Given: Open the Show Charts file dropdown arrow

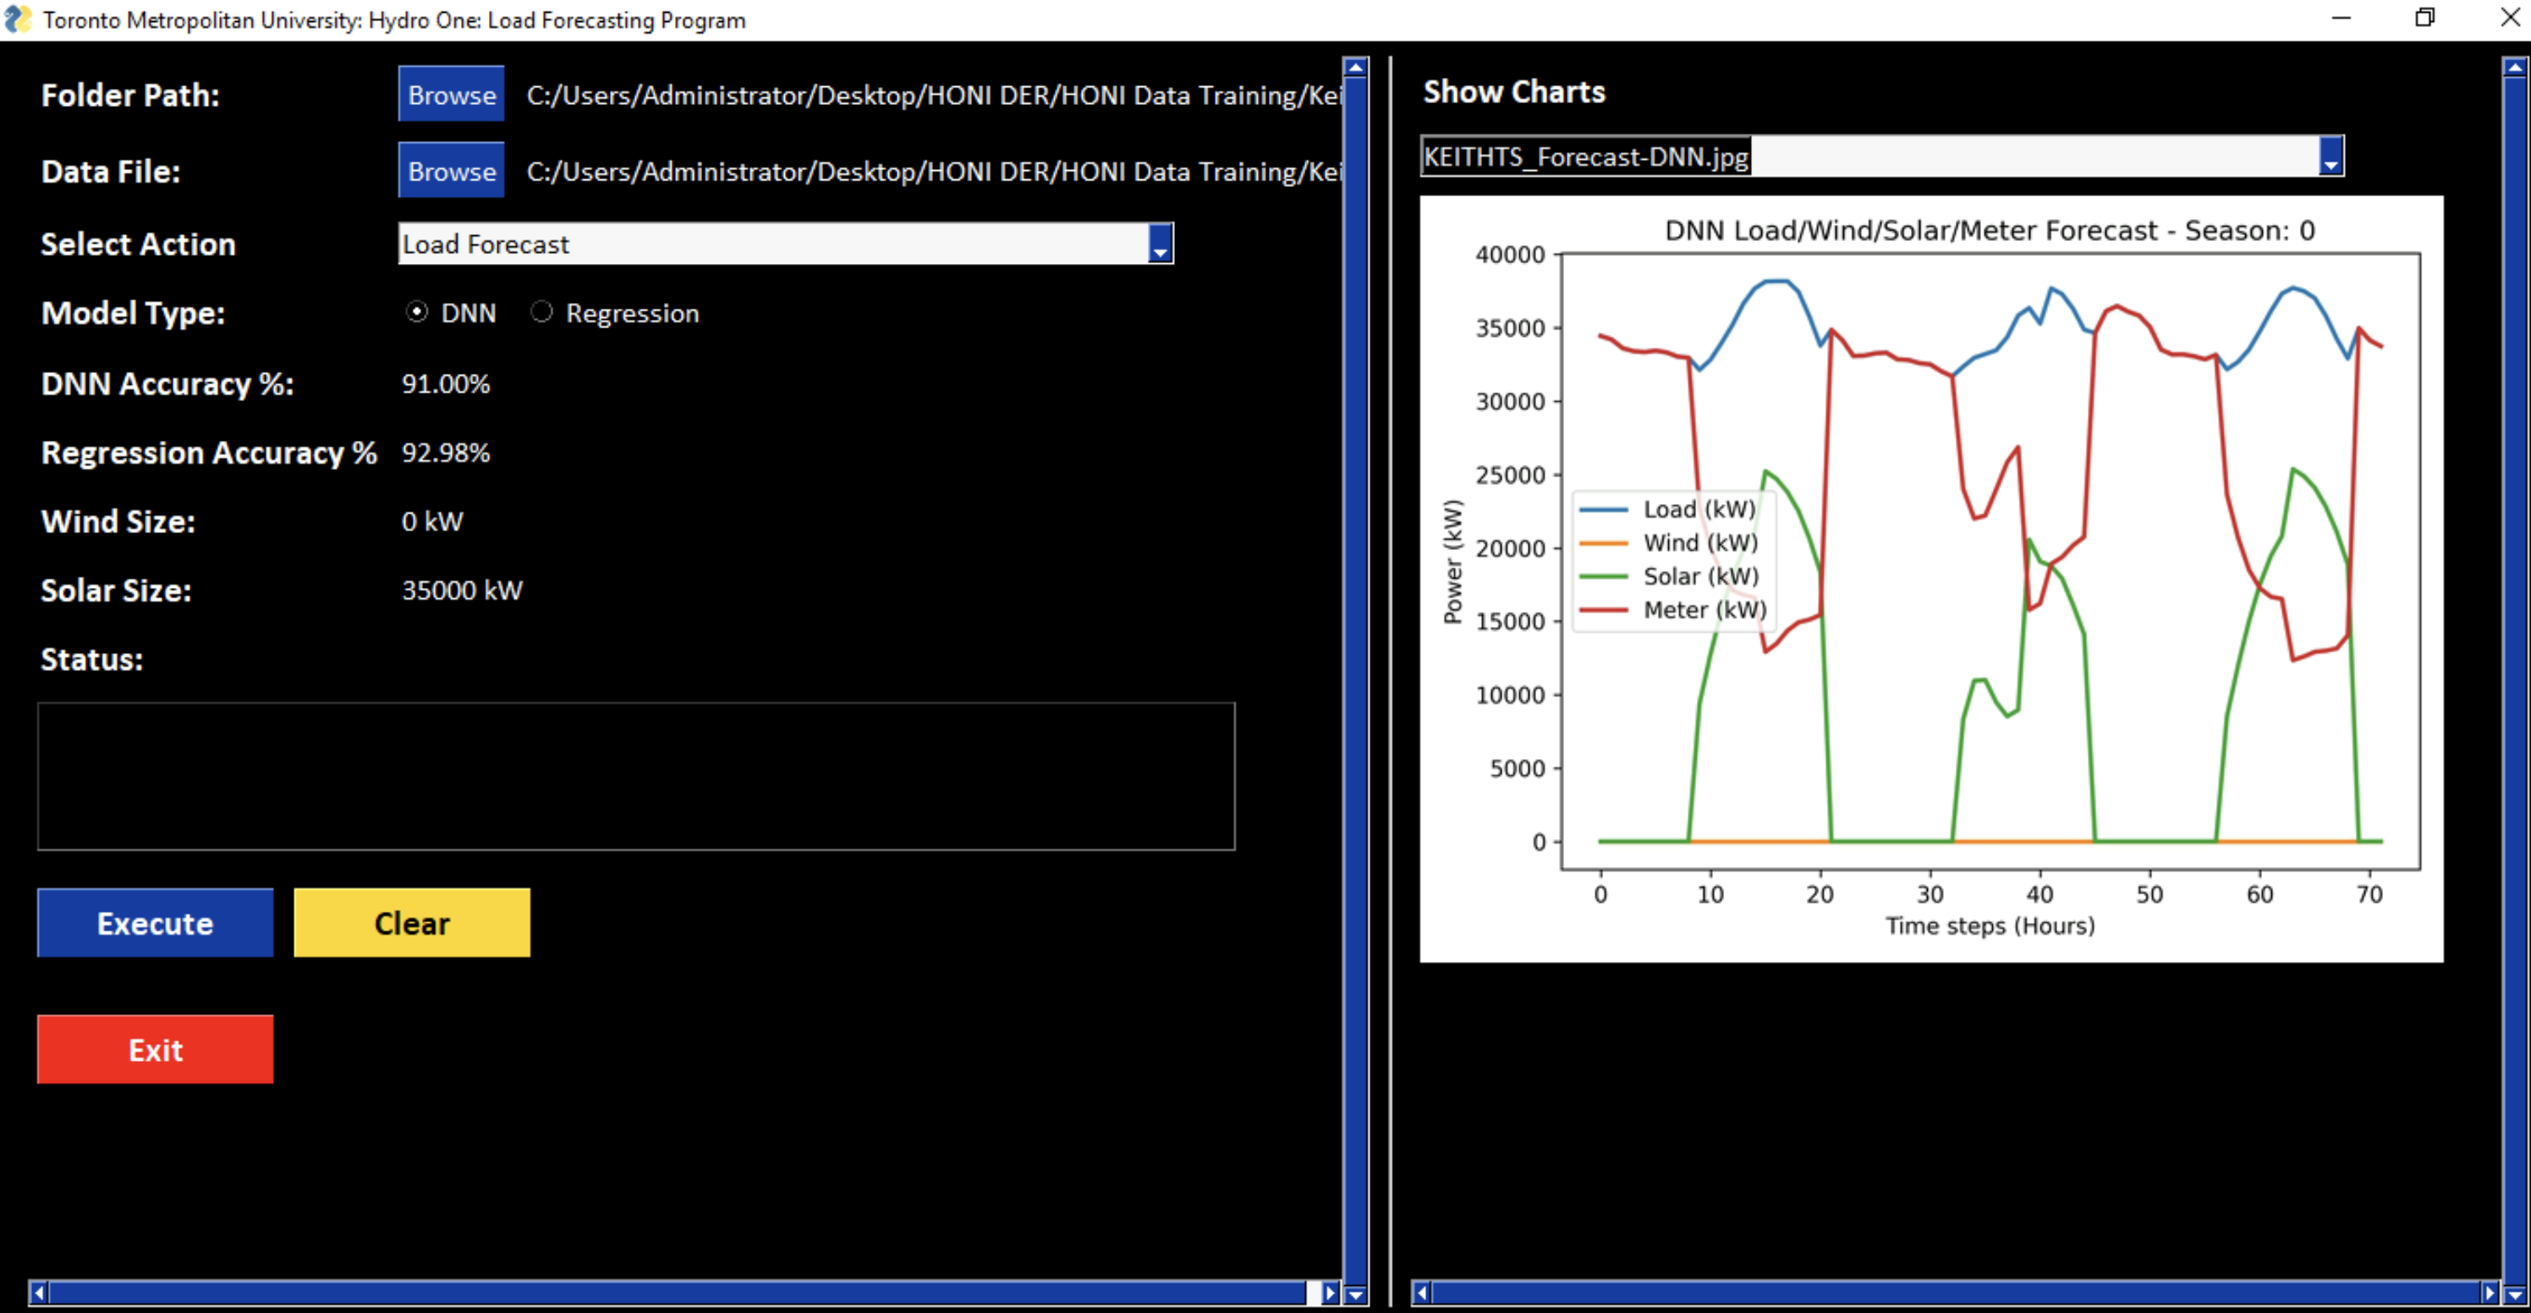Looking at the screenshot, I should pos(2331,157).
